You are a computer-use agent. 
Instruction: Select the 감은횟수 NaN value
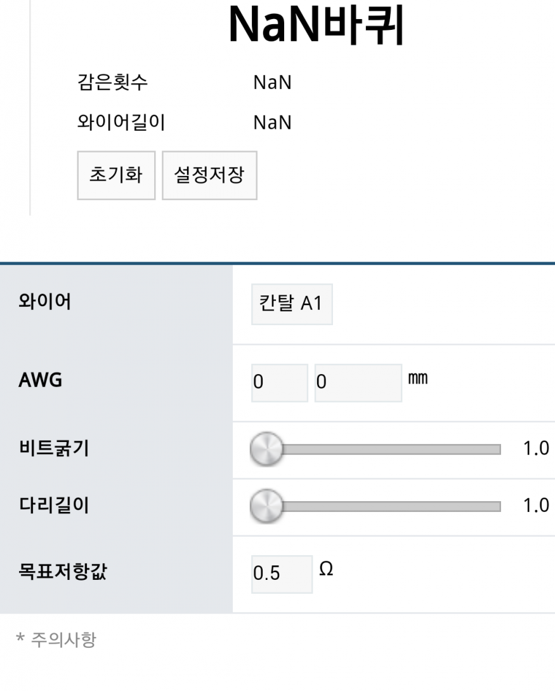pyautogui.click(x=272, y=83)
